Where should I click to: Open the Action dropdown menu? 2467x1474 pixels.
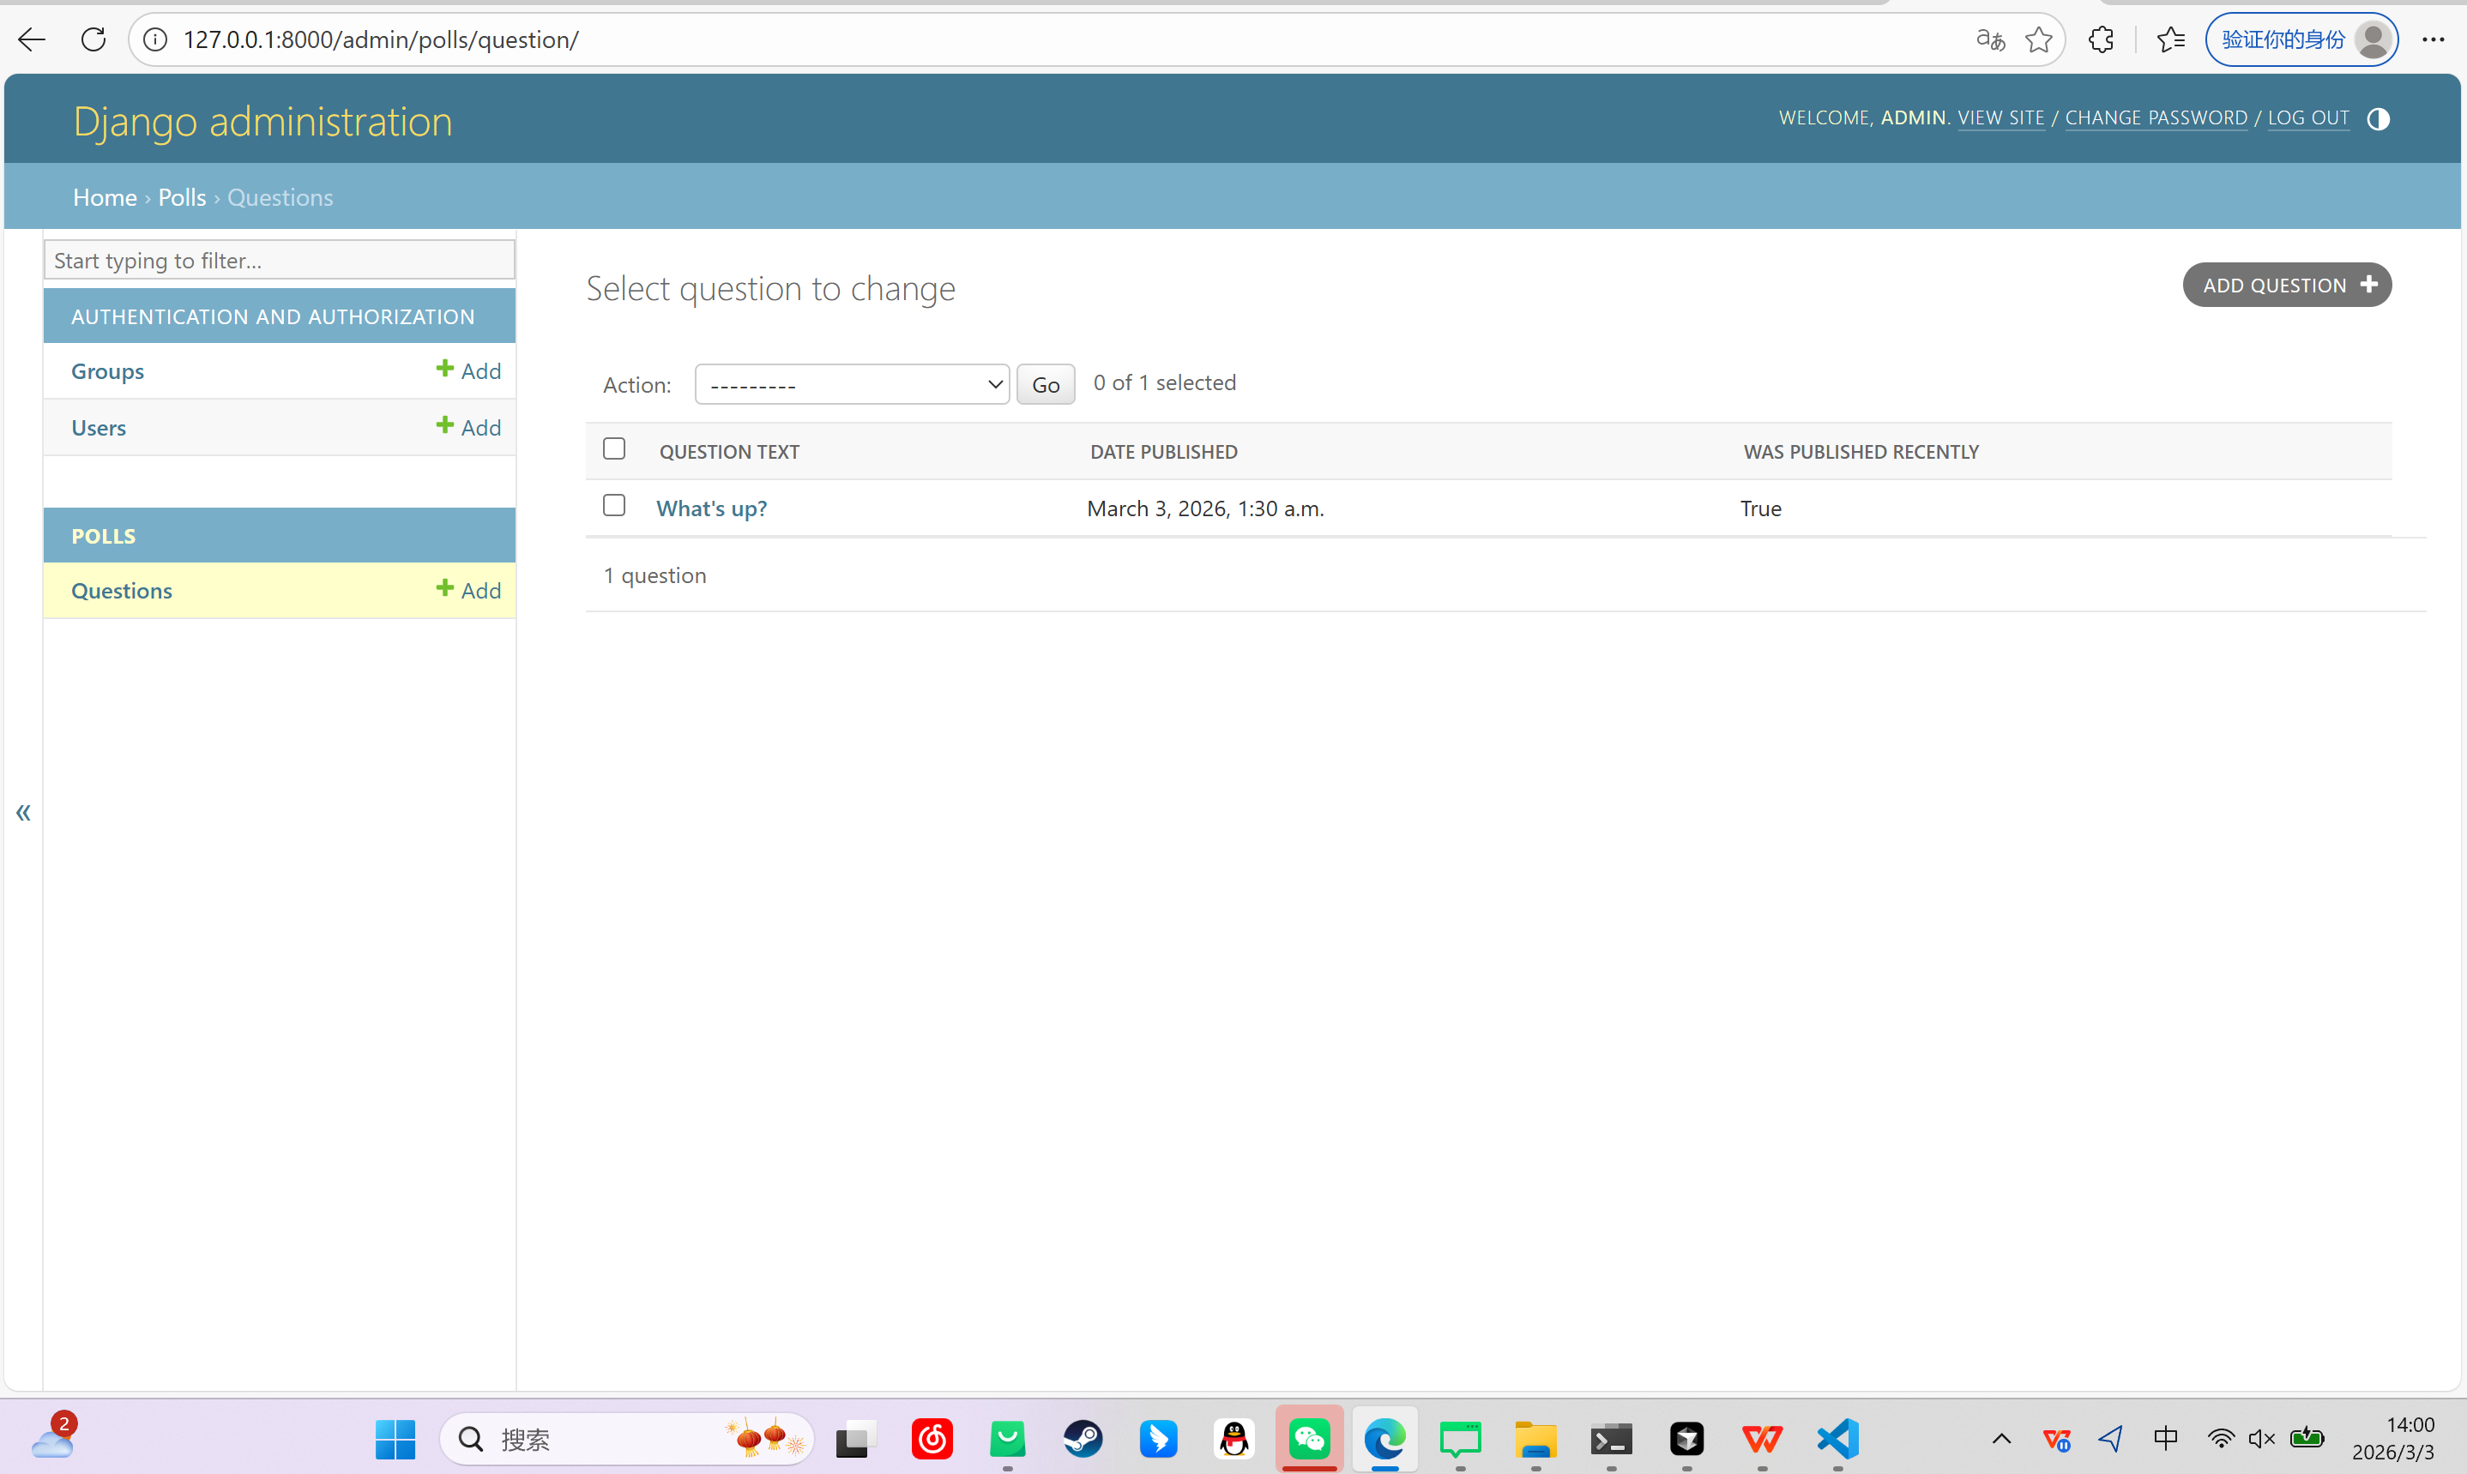coord(852,384)
